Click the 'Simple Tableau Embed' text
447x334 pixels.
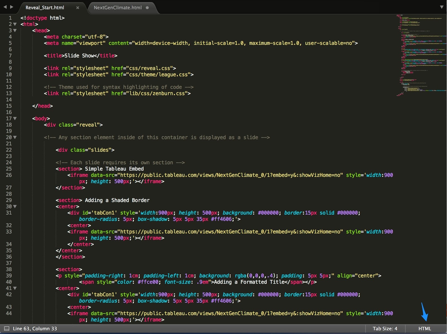tap(114, 169)
